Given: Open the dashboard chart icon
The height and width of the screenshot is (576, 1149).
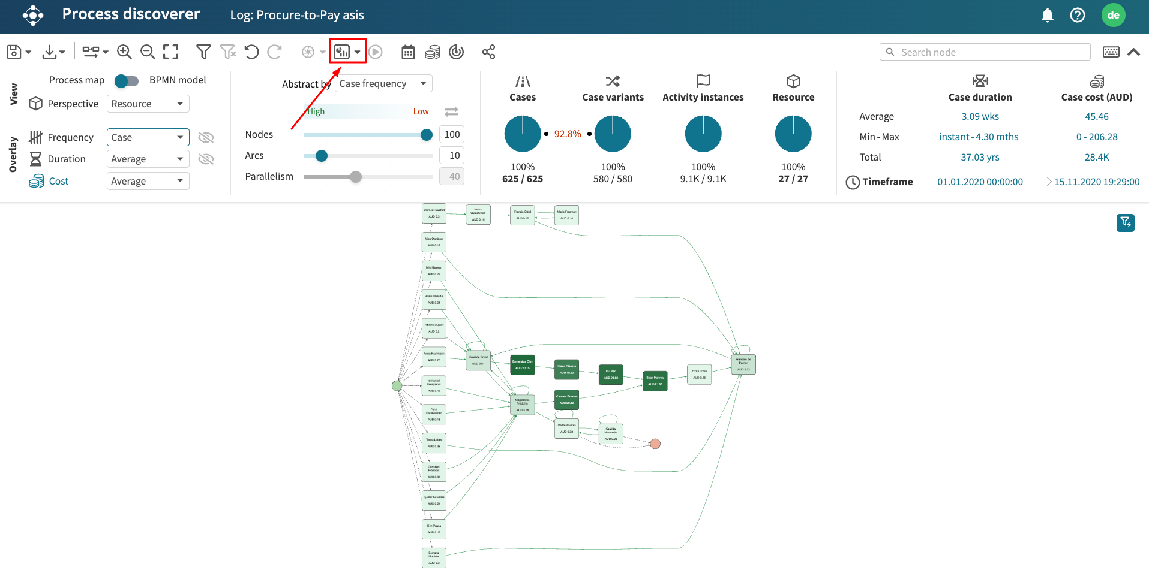Looking at the screenshot, I should click(342, 52).
